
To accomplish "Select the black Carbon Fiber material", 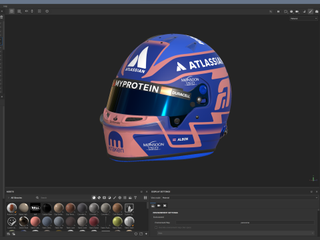I will point(47,208).
